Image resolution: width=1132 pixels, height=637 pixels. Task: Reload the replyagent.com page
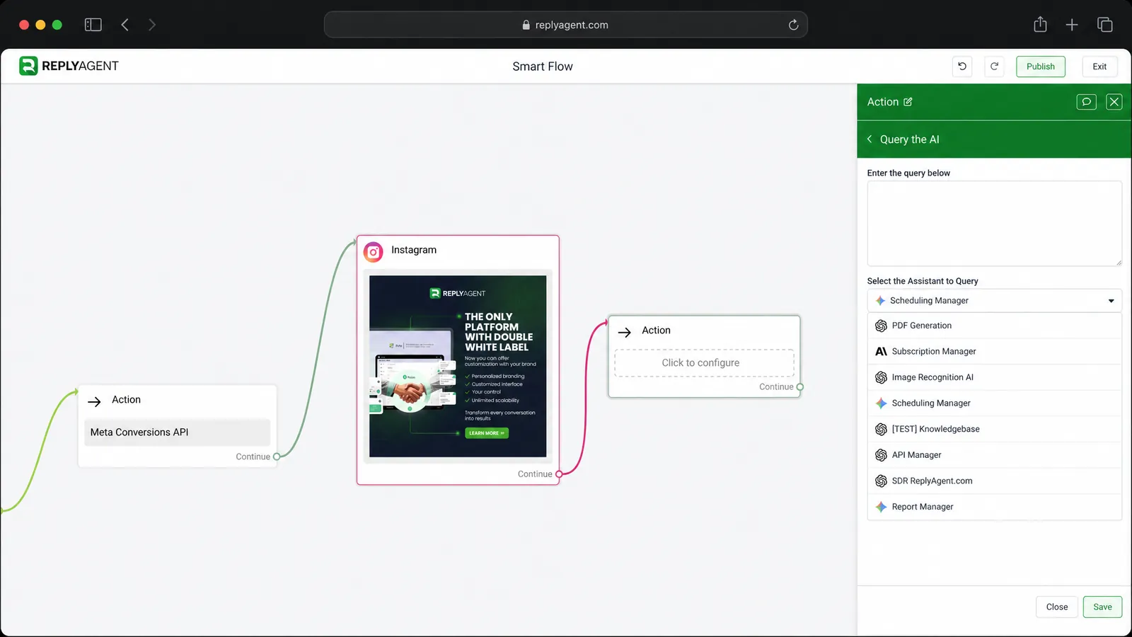point(793,25)
